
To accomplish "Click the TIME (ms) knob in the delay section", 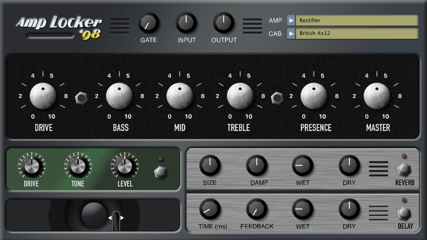I will coord(210,209).
